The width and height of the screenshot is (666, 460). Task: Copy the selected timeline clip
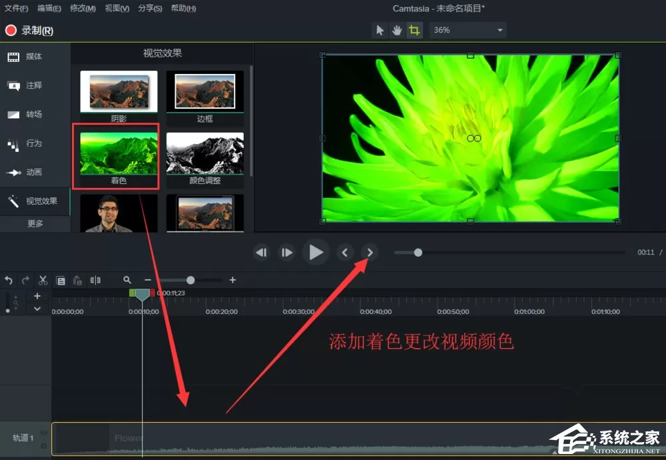click(61, 281)
